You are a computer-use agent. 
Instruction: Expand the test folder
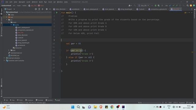pyautogui.click(x=9, y=50)
